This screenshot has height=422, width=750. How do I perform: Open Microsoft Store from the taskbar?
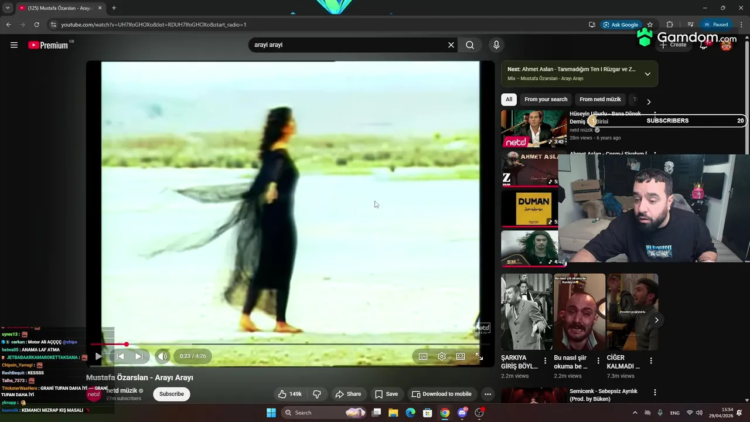428,413
